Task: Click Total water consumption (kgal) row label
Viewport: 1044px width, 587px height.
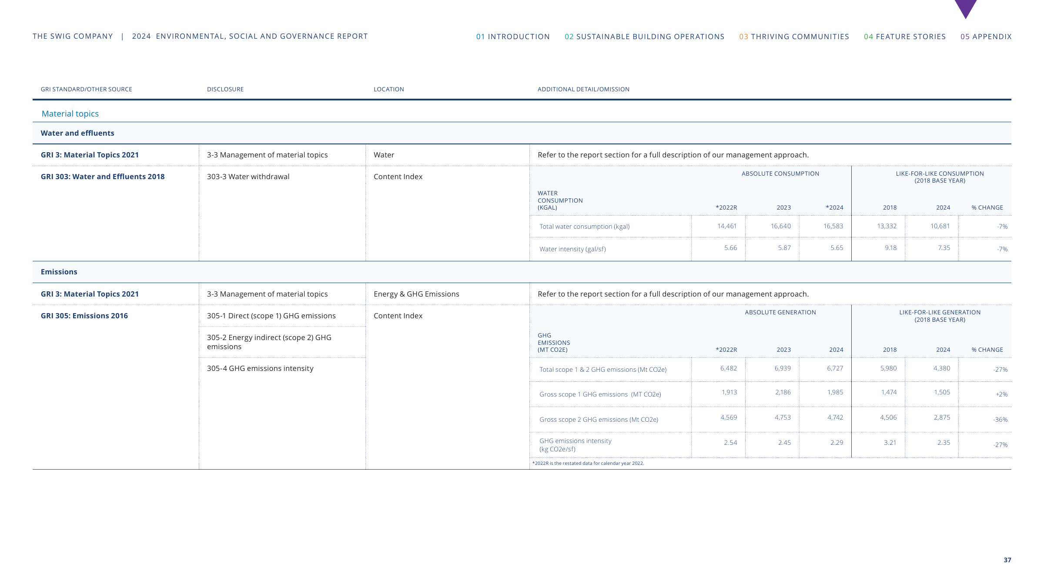Action: (x=584, y=227)
